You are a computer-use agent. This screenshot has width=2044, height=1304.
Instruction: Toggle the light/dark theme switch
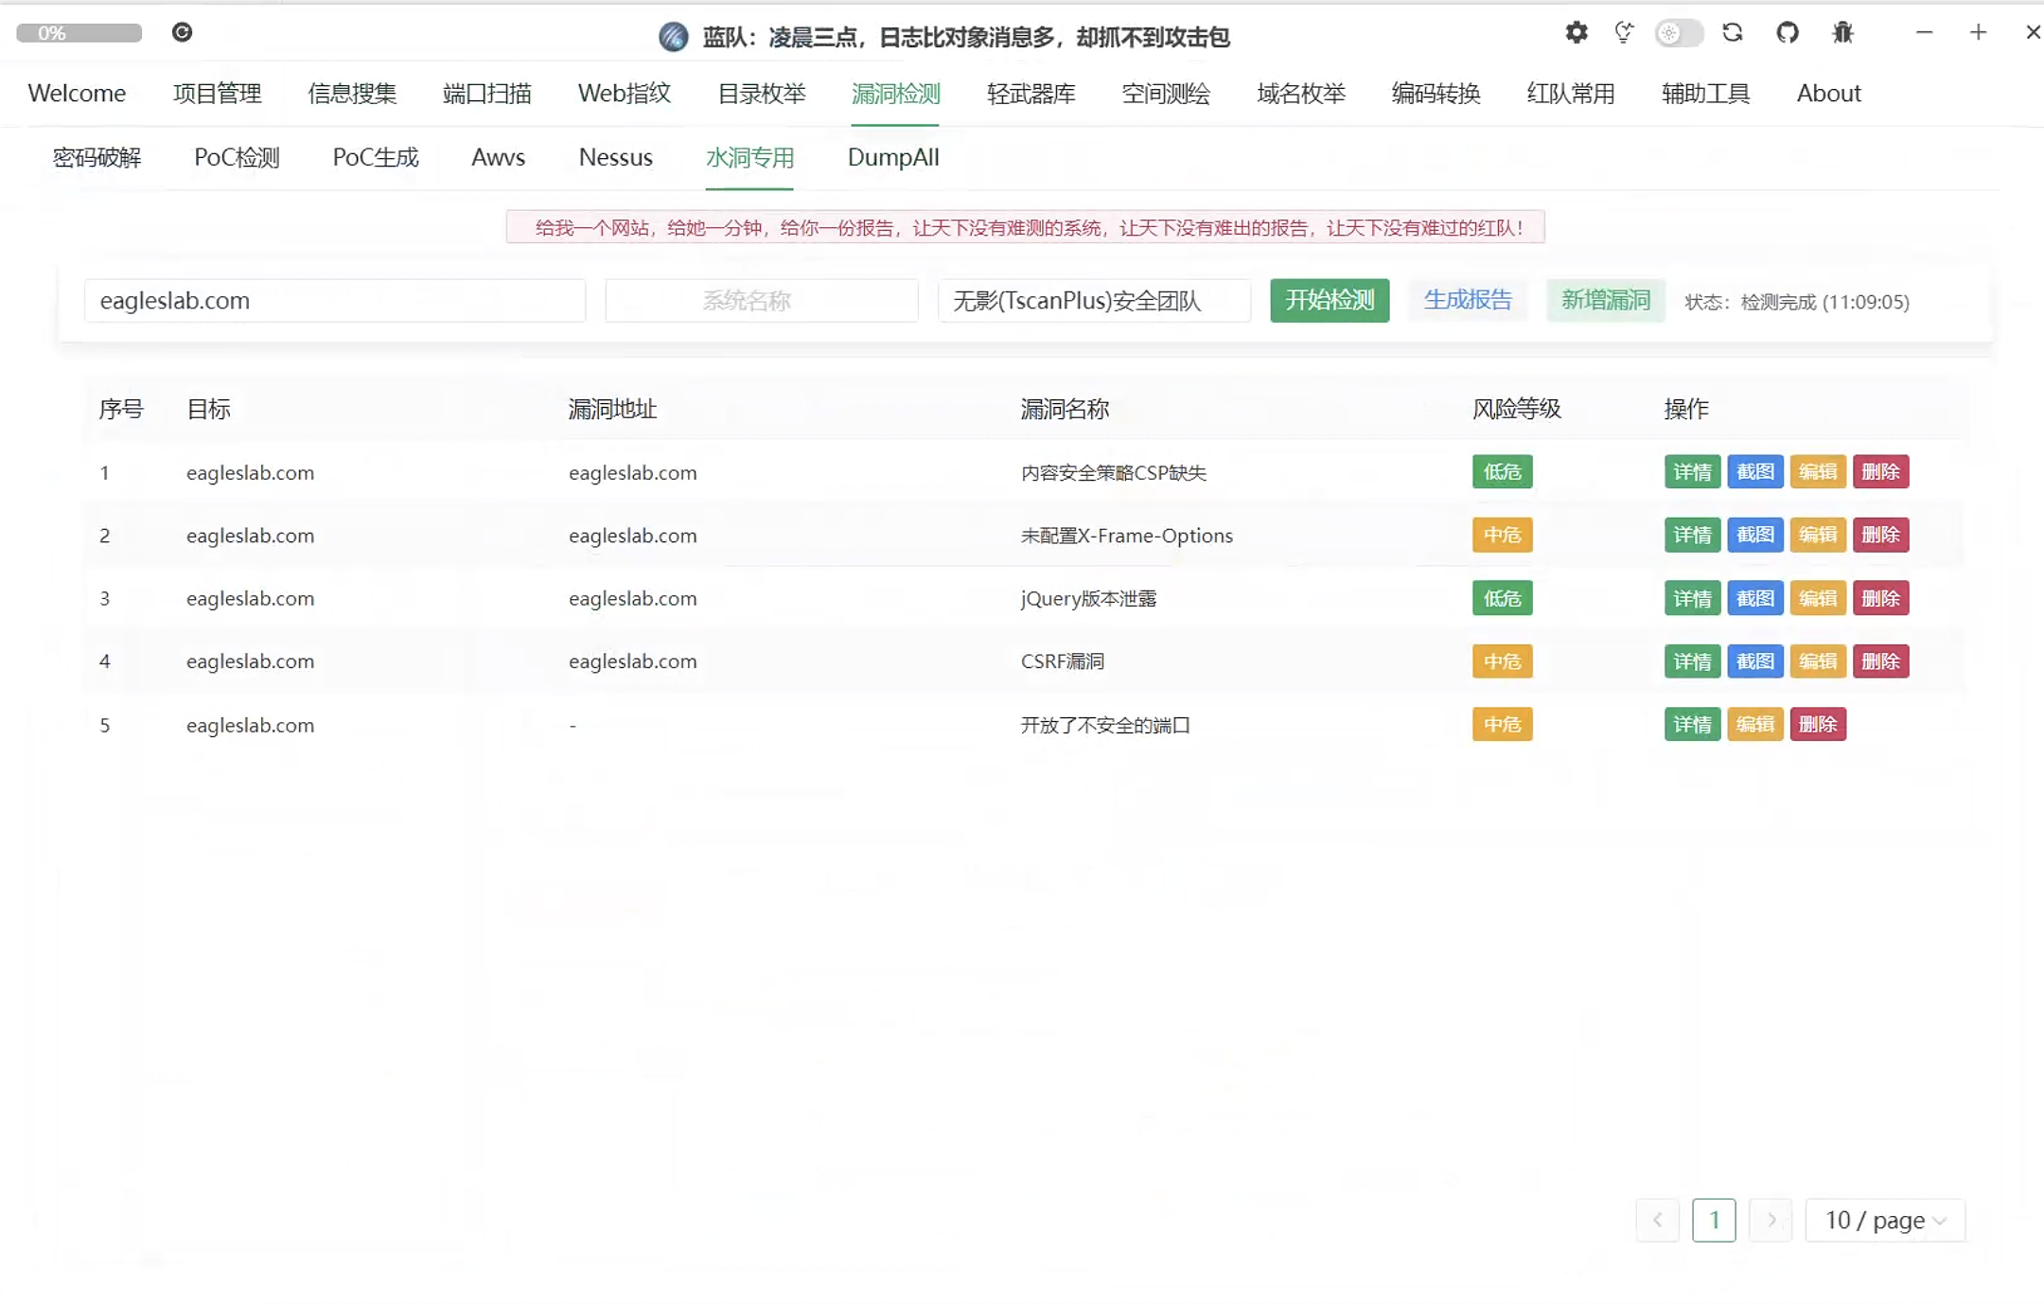pyautogui.click(x=1679, y=33)
